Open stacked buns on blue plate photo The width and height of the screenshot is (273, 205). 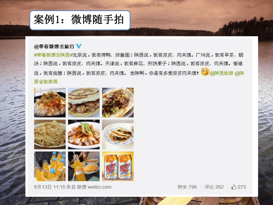click(x=118, y=134)
